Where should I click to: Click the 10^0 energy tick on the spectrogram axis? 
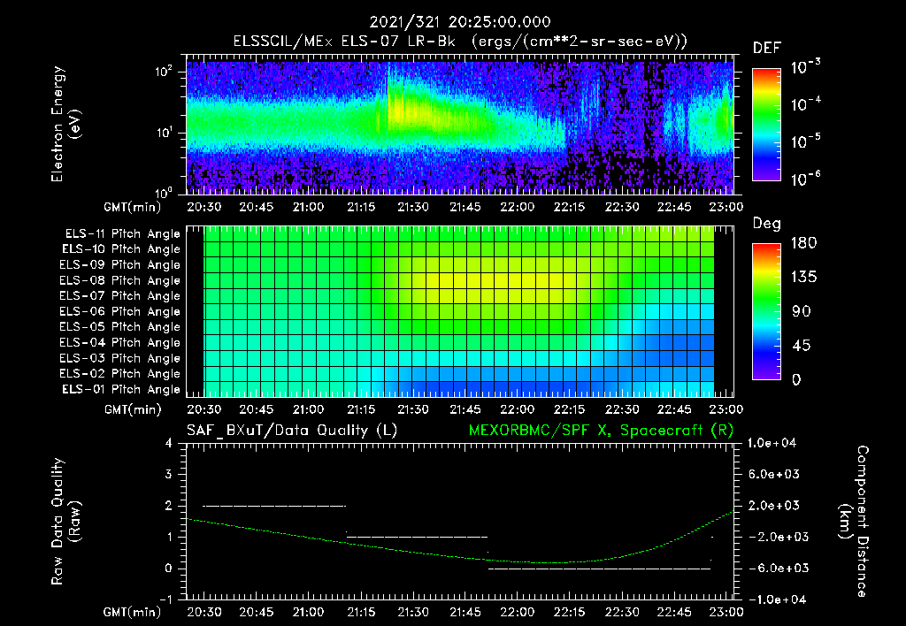[x=164, y=193]
